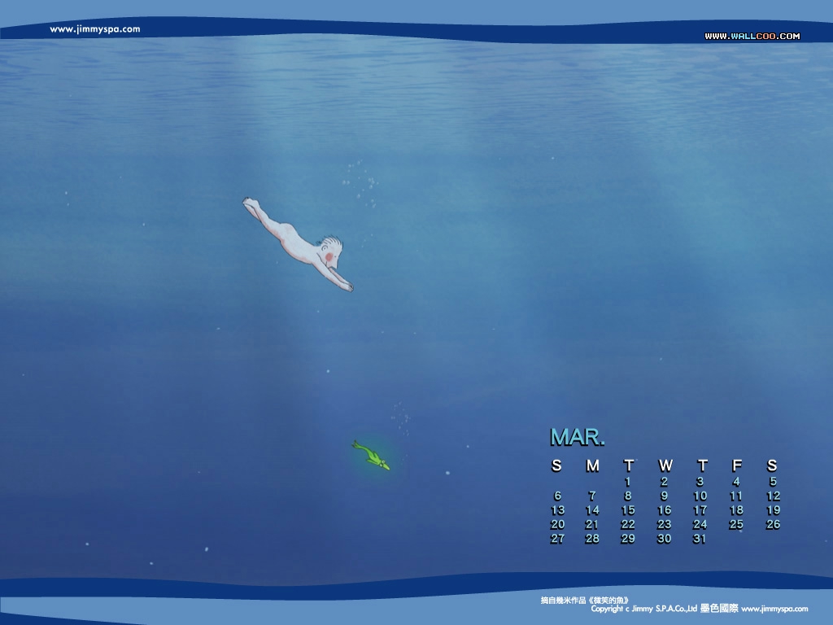The width and height of the screenshot is (833, 625).
Task: Click the MAR. month heading
Action: [x=577, y=437]
